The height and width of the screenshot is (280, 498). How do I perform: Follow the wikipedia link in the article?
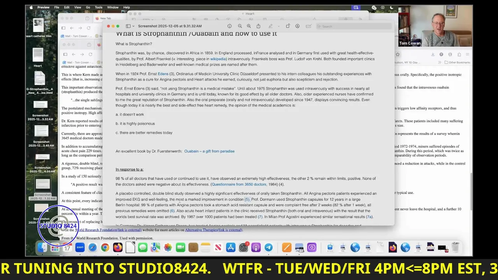point(218,59)
